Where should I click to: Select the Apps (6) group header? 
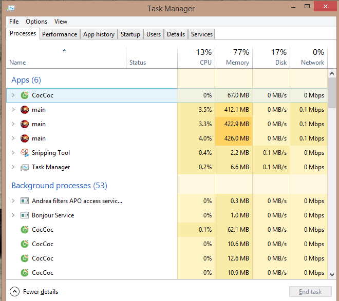tap(26, 80)
